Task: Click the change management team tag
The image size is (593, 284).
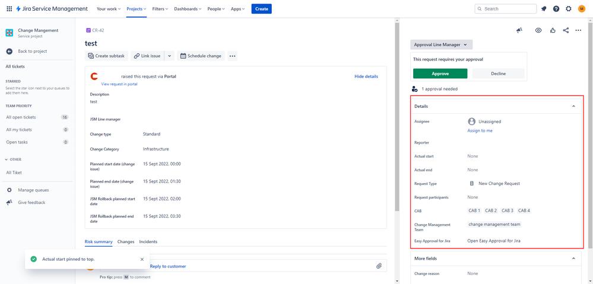Action: pyautogui.click(x=494, y=224)
